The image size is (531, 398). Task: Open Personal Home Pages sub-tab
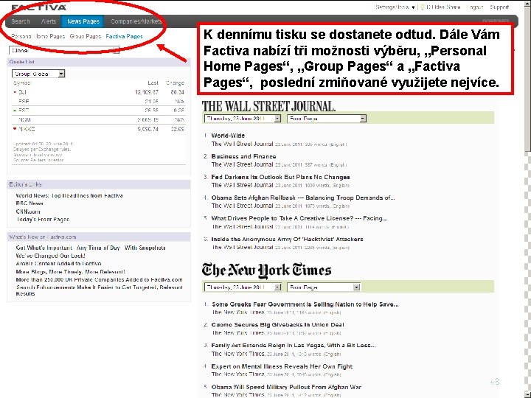38,36
